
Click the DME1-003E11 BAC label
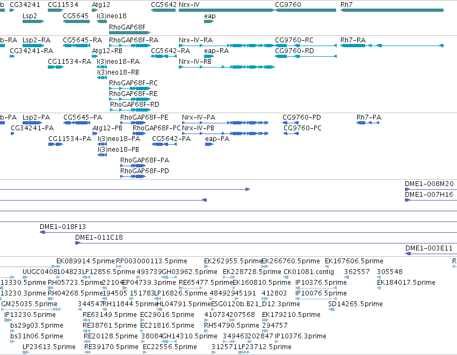coord(429,248)
